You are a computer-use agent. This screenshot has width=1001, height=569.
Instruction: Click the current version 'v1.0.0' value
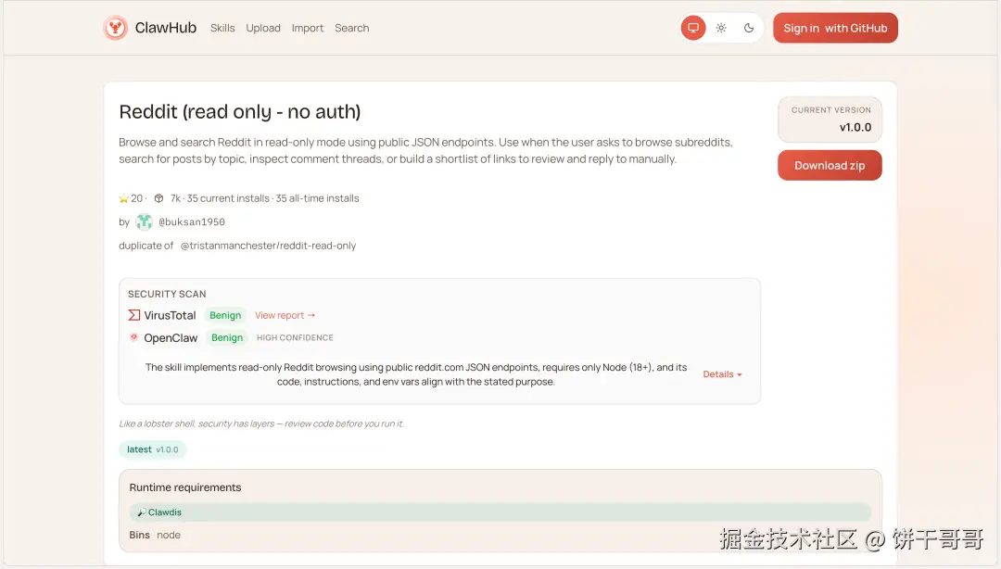point(855,127)
